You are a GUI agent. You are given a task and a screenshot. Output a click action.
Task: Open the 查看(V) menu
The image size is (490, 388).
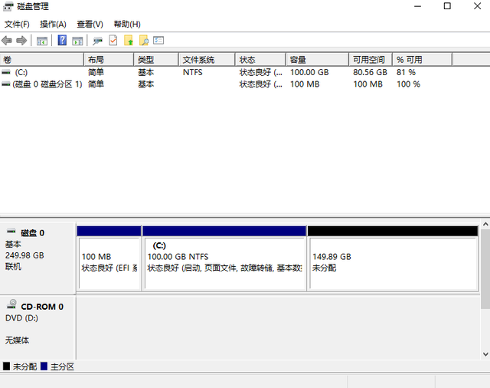(90, 25)
